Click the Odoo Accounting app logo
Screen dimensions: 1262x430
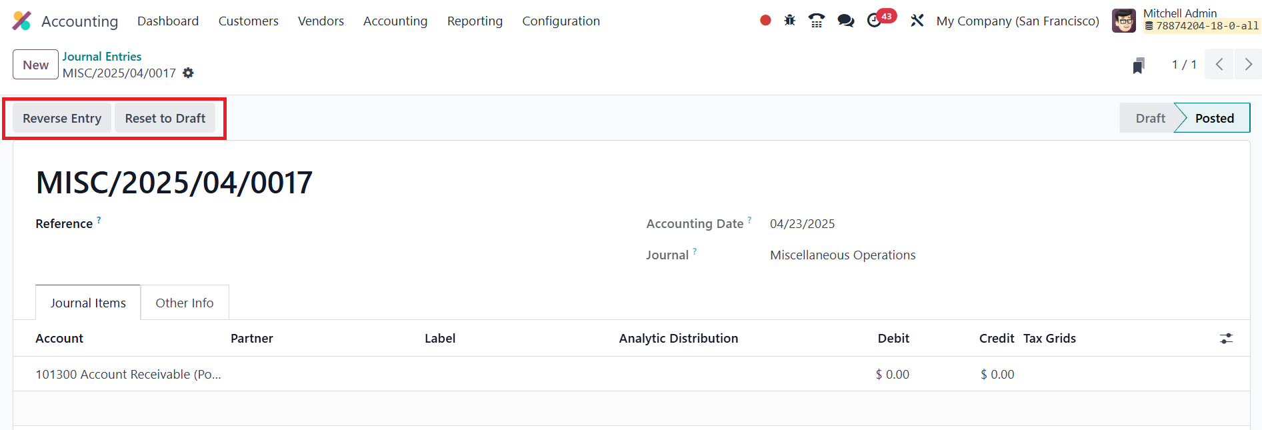pos(21,21)
